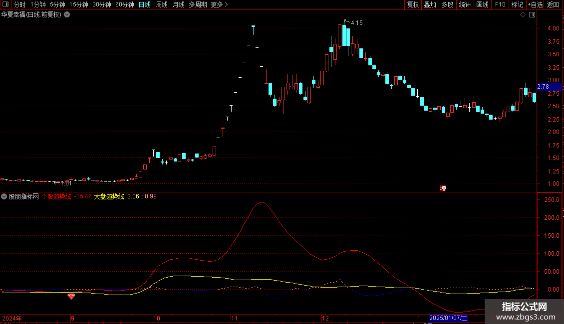Click the month 11 marker on the time axis
564x324 pixels.
(234, 318)
